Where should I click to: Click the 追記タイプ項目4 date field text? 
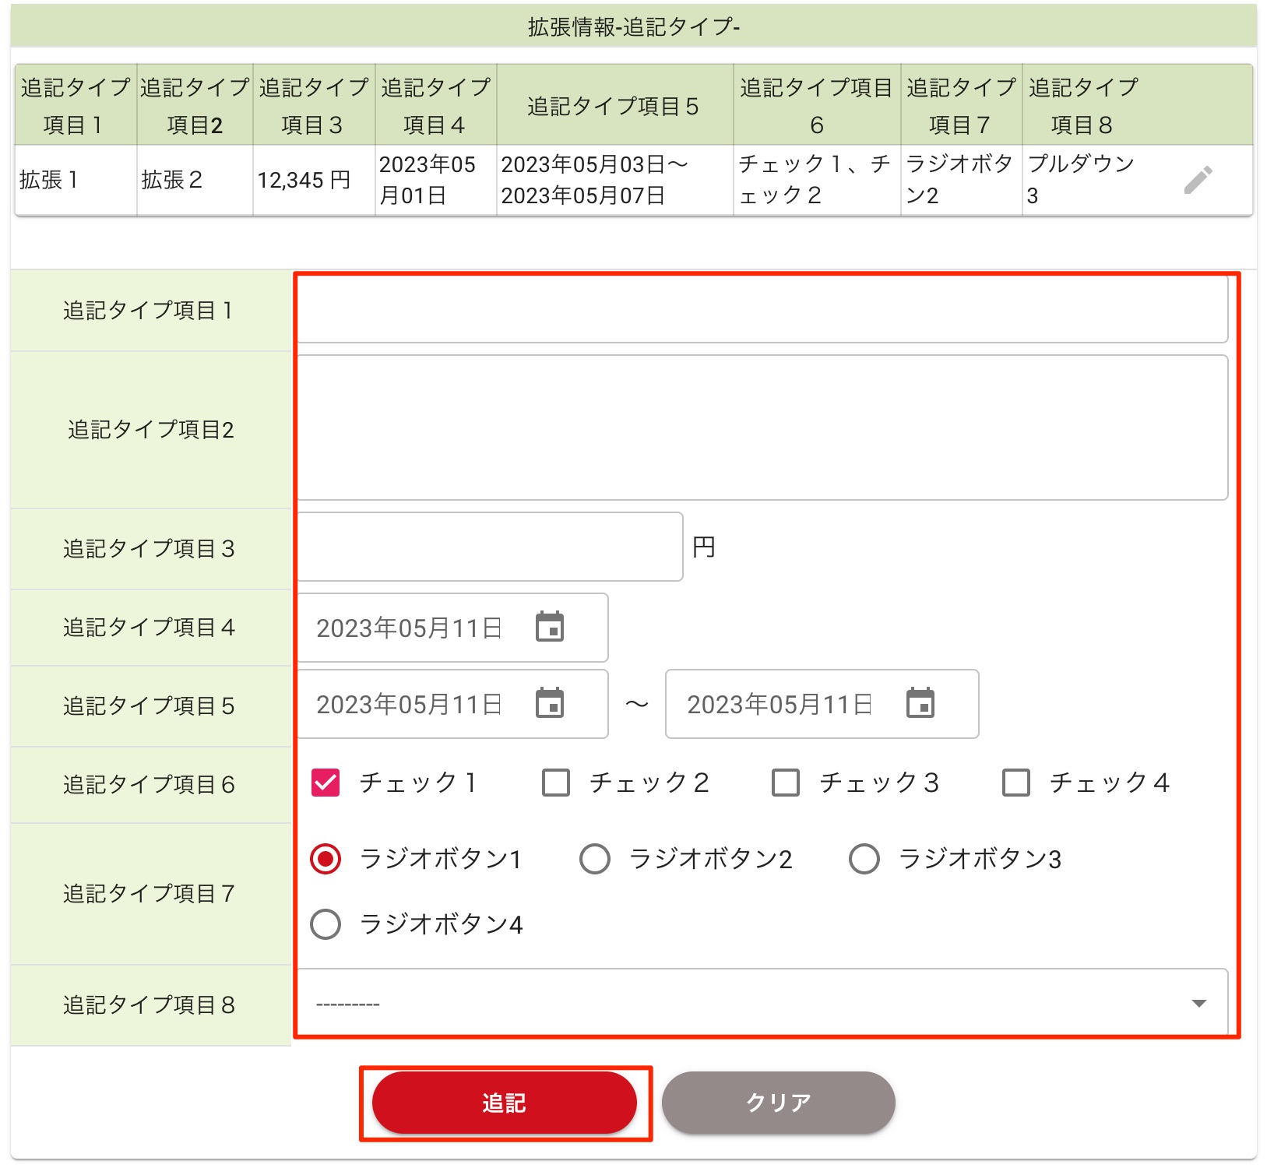click(x=410, y=628)
